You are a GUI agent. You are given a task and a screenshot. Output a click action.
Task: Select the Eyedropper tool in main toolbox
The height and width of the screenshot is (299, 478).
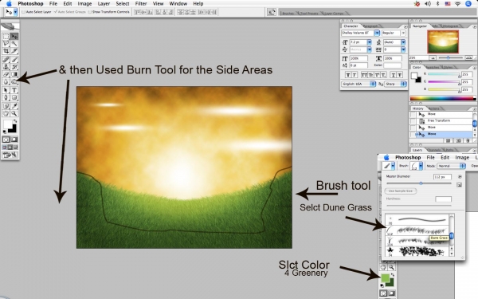[14, 106]
